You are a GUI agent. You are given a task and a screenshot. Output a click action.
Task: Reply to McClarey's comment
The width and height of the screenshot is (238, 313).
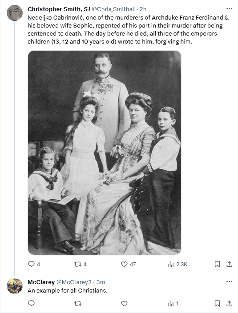[31, 303]
